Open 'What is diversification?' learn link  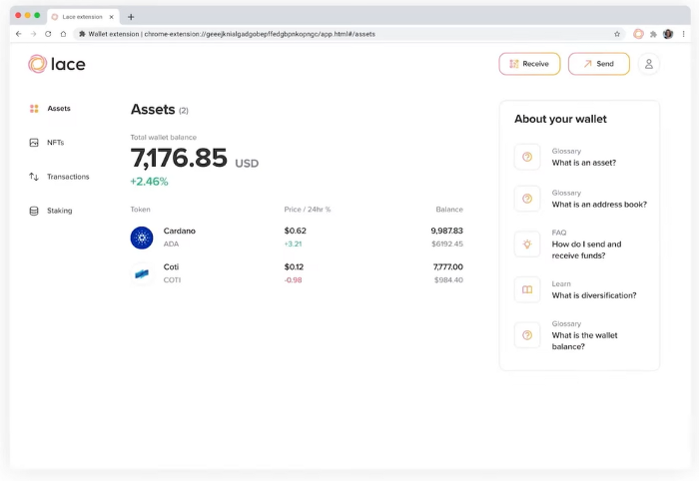[x=594, y=295]
